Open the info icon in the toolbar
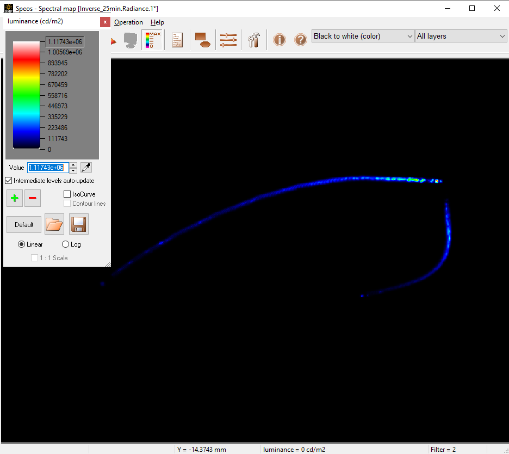Screen dimensions: 509x454 [x=279, y=39]
